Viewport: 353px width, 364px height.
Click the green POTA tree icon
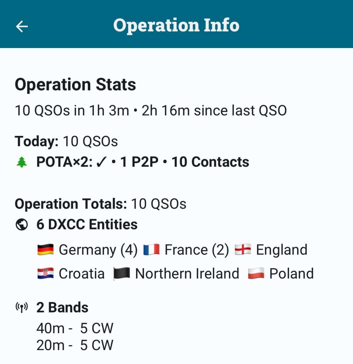(22, 163)
